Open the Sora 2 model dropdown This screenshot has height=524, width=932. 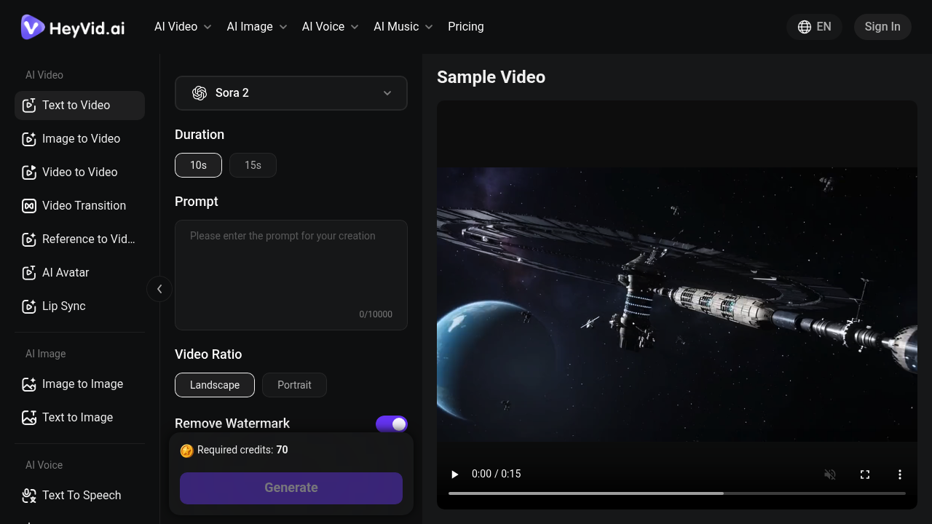[291, 93]
